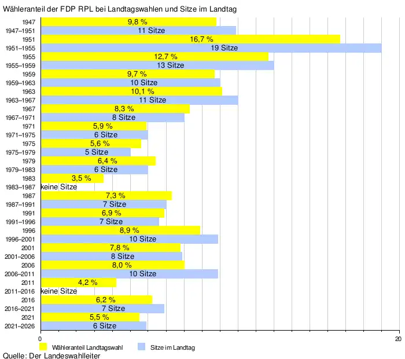Select the 6 Sitze bar for 2021–2026
This screenshot has height=359, width=405.
93,326
